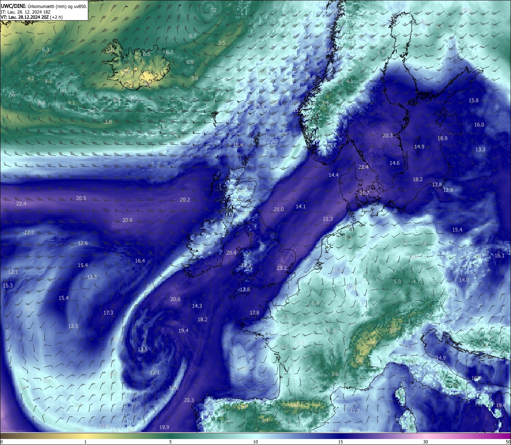The image size is (511, 445).
Task: Click the 6.0 value on the map
Action: click(x=381, y=52)
